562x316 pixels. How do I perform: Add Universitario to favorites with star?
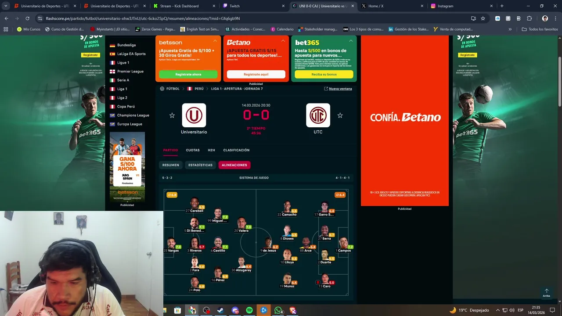172,115
